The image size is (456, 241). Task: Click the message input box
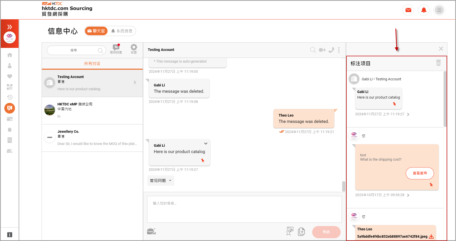[244, 209]
